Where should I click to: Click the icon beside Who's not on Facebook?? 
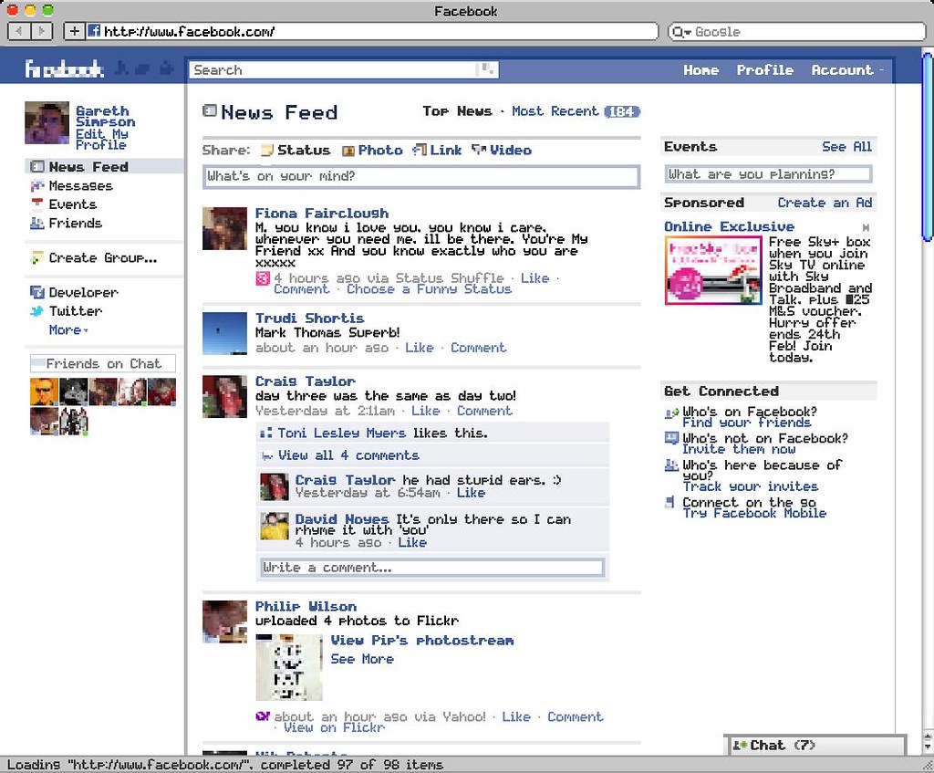tap(671, 439)
